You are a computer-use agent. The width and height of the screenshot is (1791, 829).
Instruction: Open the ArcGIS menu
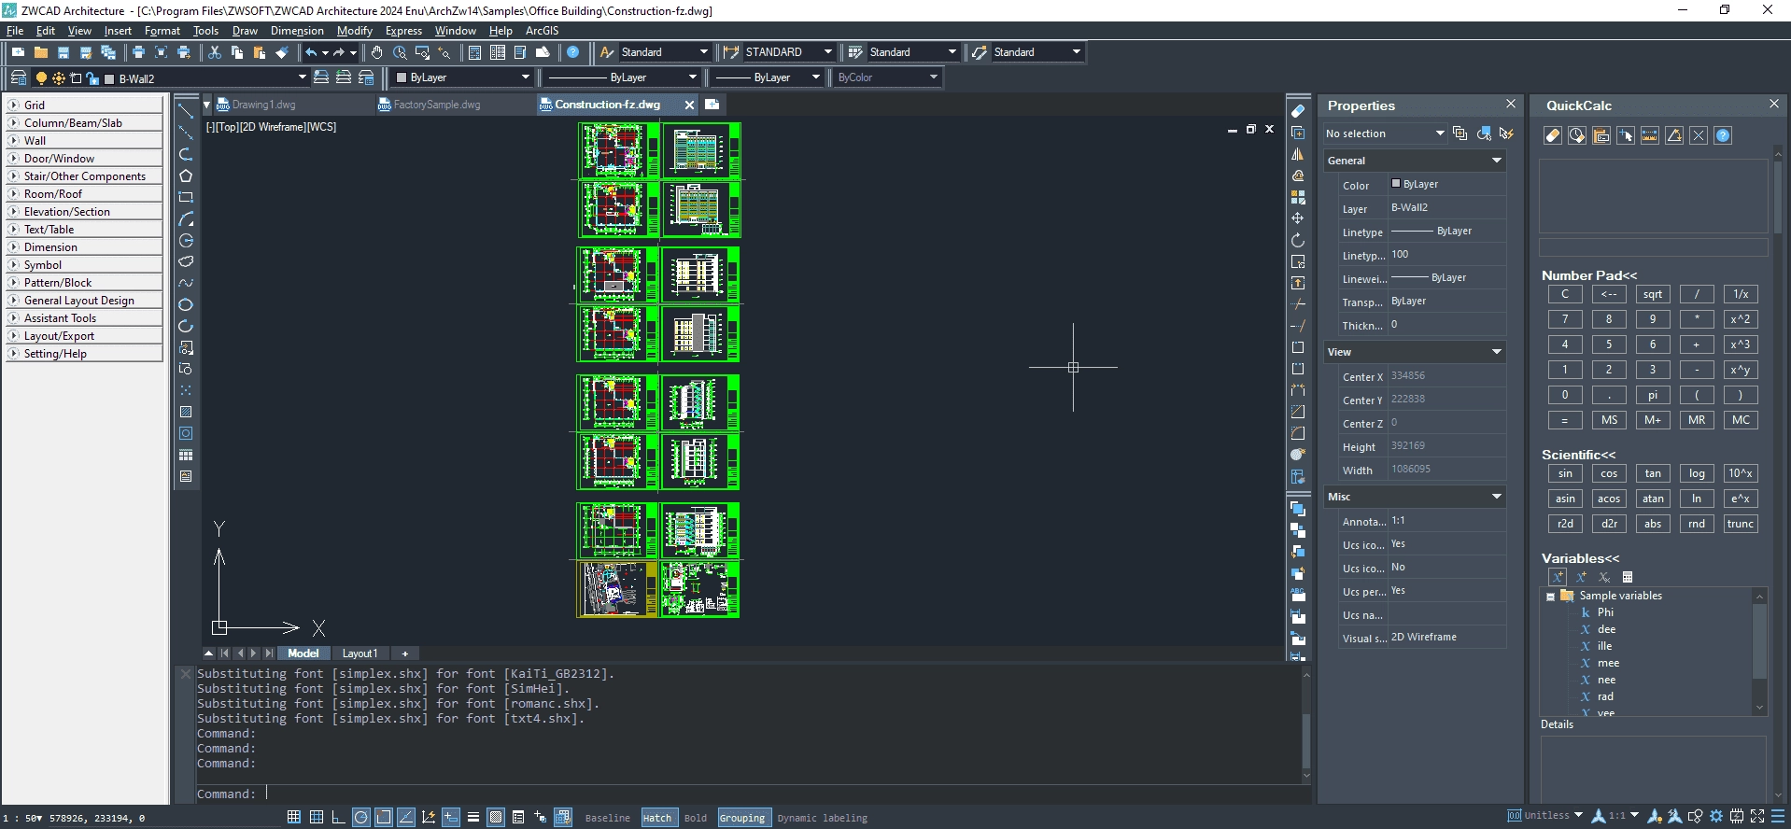(x=542, y=31)
